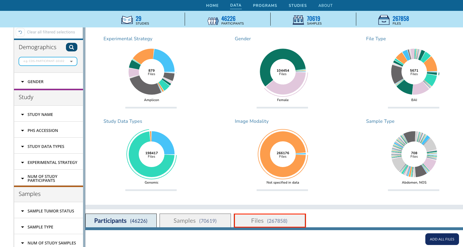Click the Experimental Strategy donut chart
This screenshot has width=463, height=247.
click(152, 72)
